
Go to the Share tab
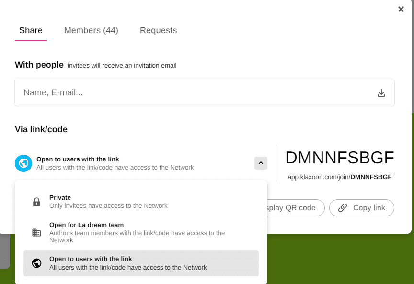tap(31, 30)
